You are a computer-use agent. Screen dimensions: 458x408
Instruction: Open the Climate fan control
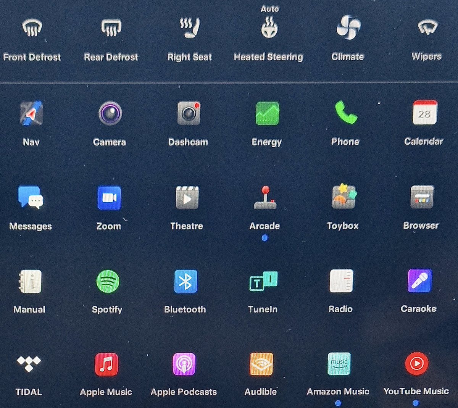(348, 28)
